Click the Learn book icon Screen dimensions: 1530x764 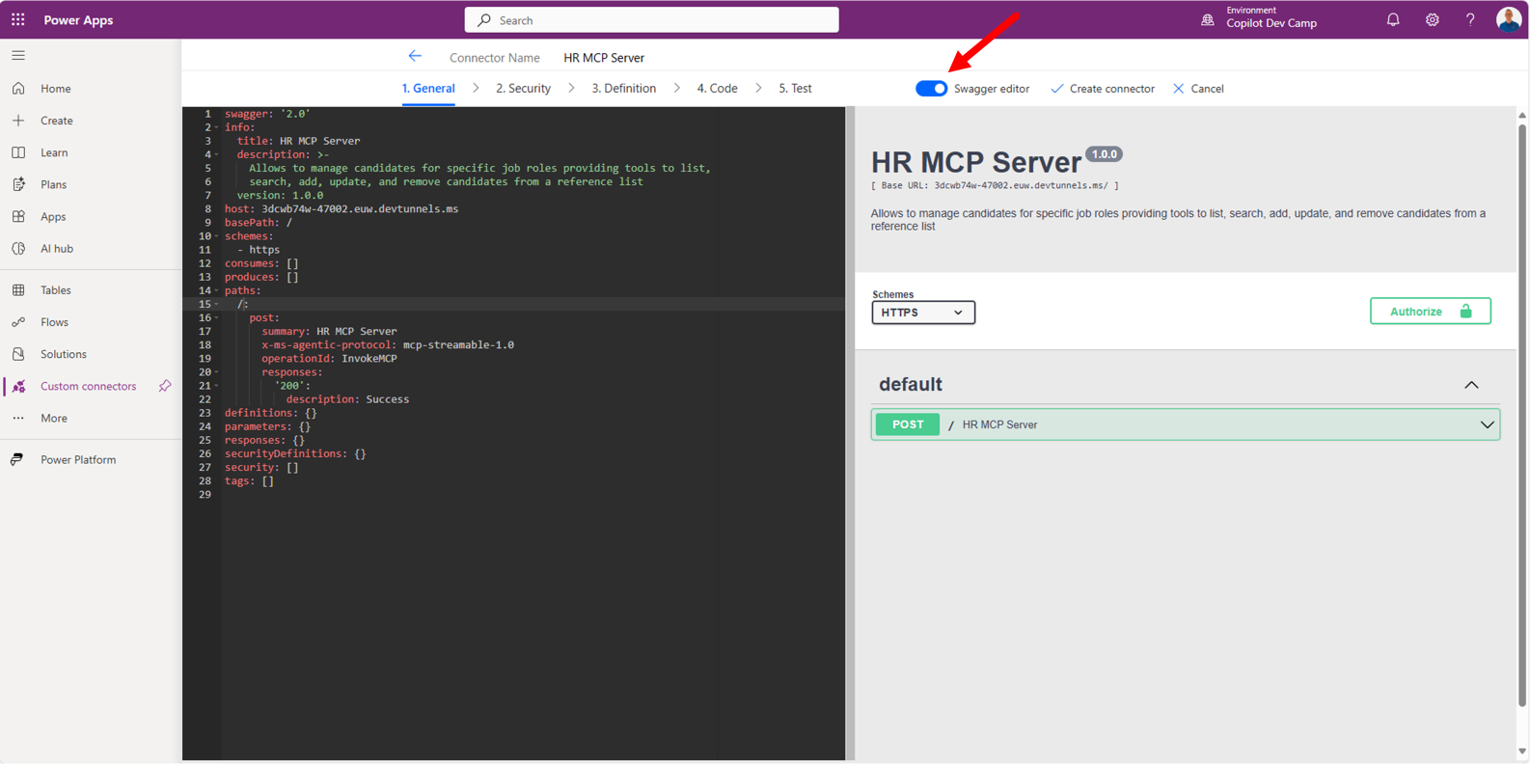(x=18, y=152)
